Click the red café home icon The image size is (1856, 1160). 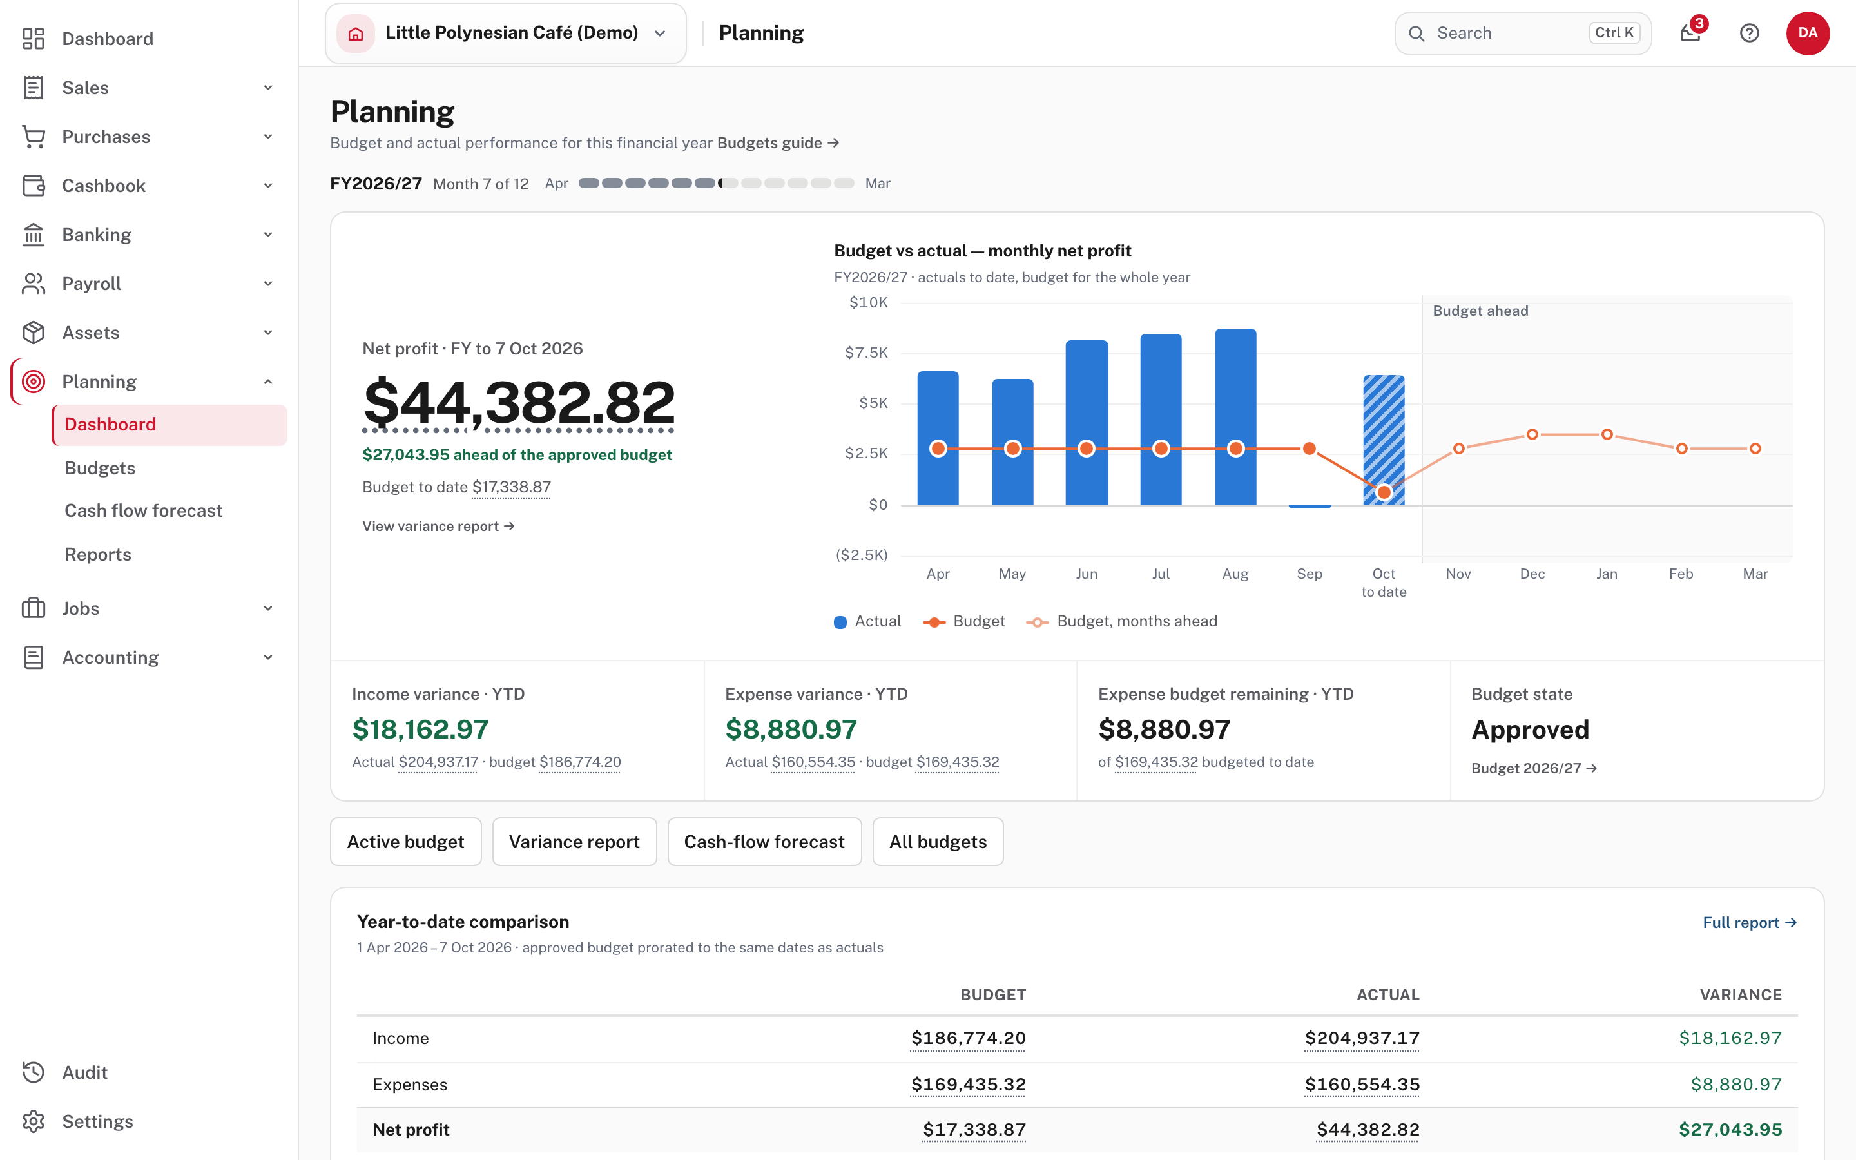(356, 34)
